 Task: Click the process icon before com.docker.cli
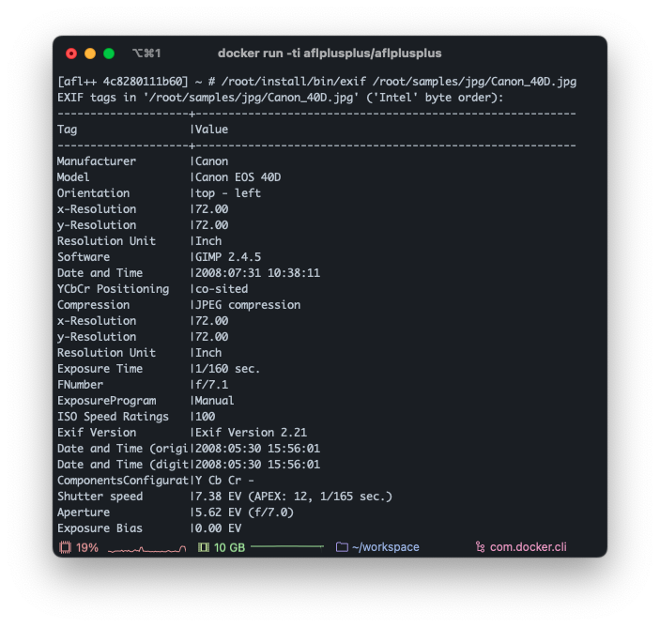click(480, 547)
